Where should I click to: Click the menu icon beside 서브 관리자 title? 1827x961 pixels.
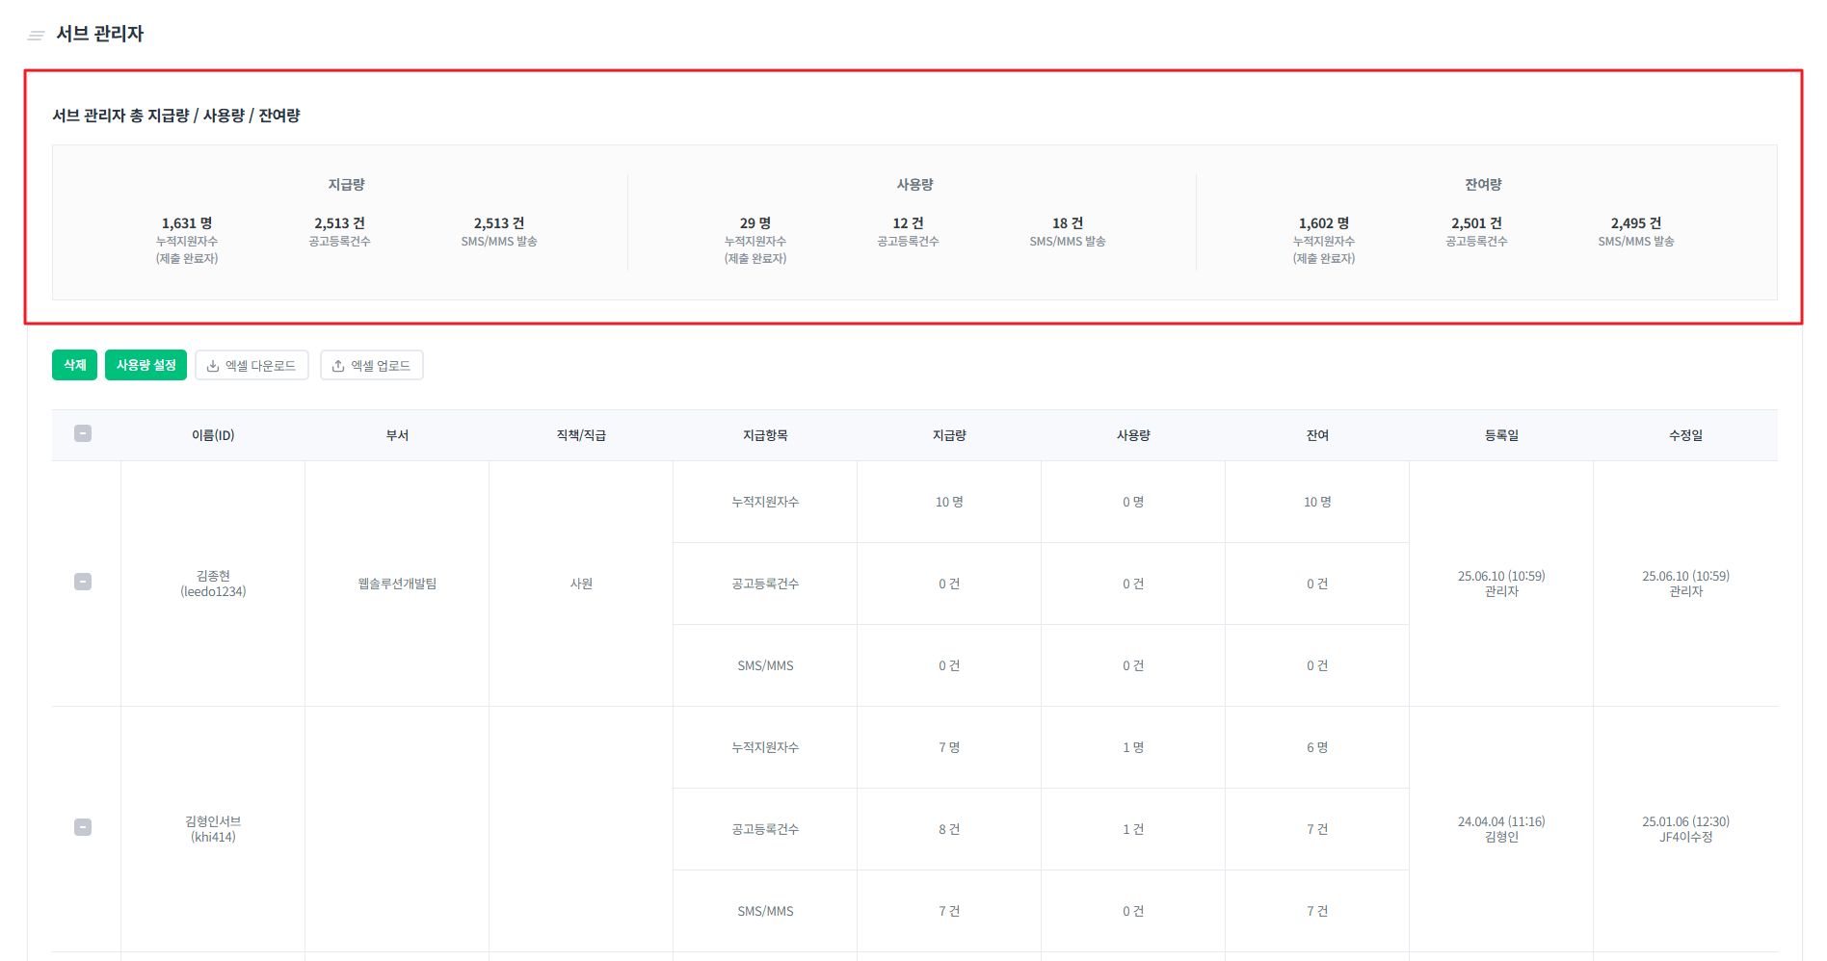coord(37,36)
